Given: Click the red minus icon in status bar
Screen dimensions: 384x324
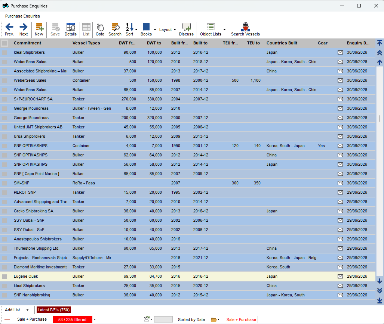Looking at the screenshot, I should click(x=7, y=320).
